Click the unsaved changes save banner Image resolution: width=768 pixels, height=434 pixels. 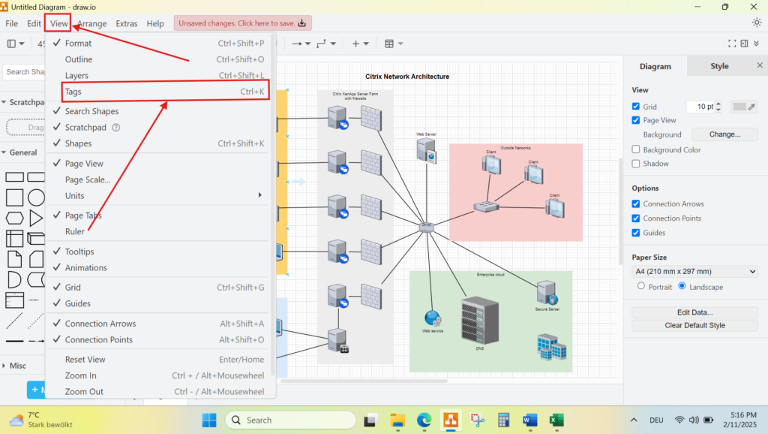point(242,23)
